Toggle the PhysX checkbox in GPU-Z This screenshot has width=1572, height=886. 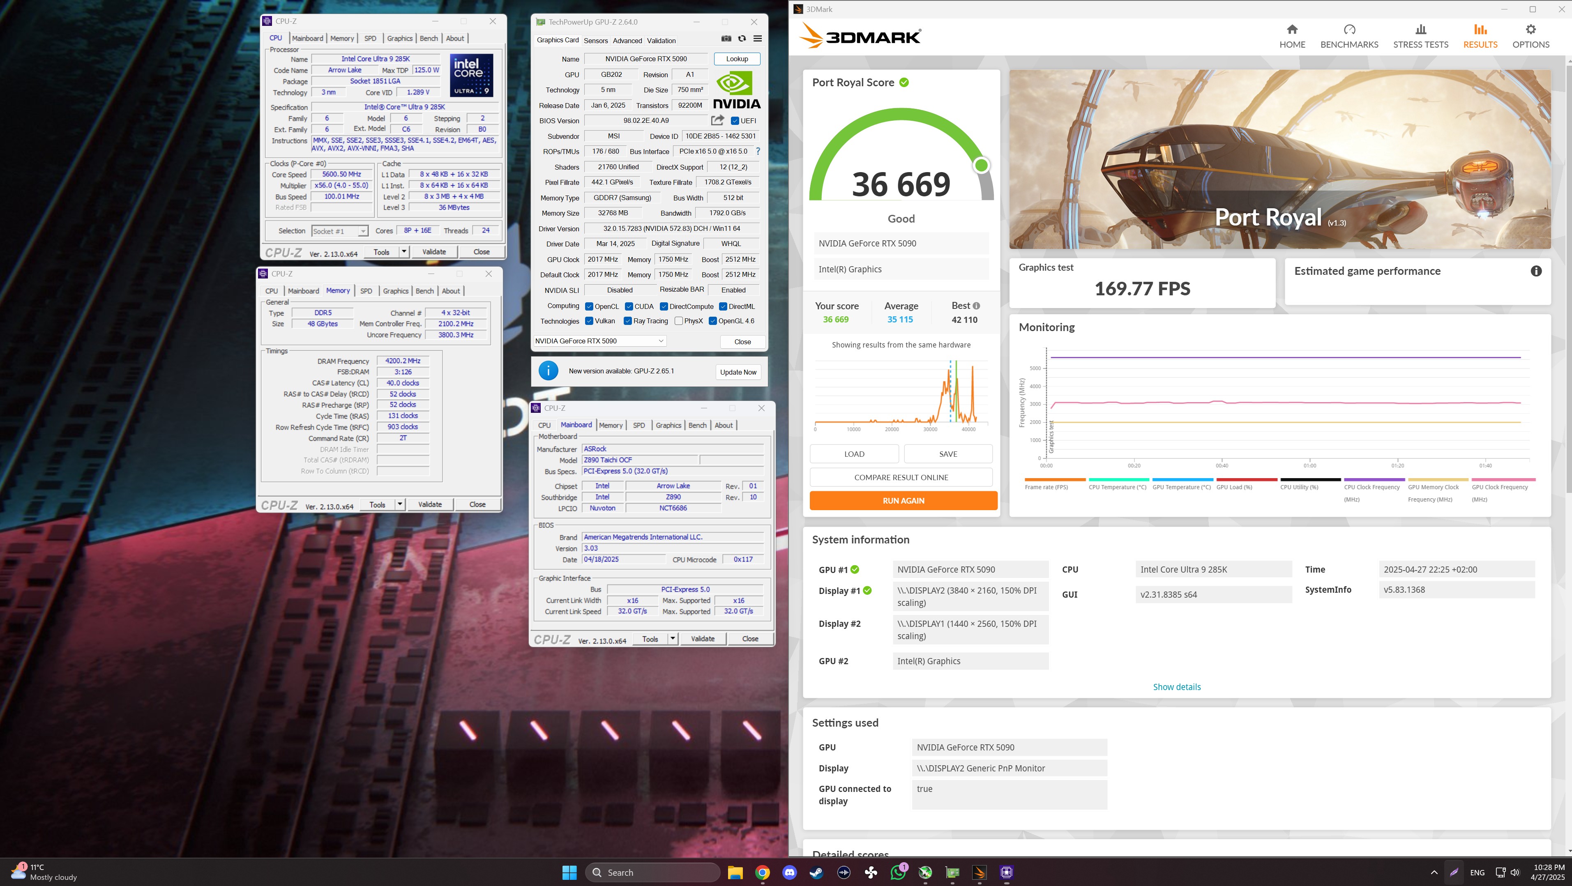[x=679, y=321]
